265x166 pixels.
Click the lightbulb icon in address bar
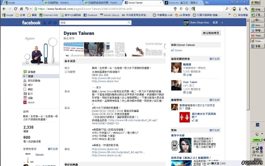pos(175,9)
